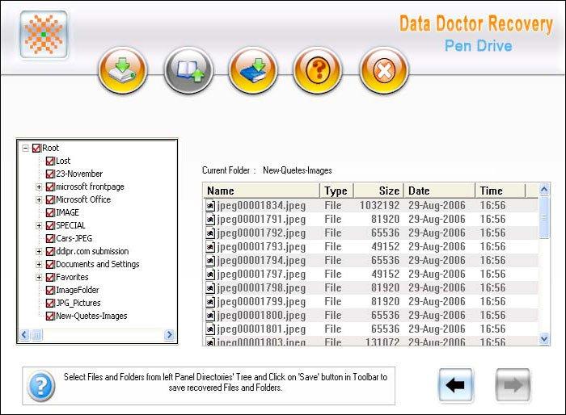
Task: Click the file list scroll up arrow
Action: [x=544, y=190]
